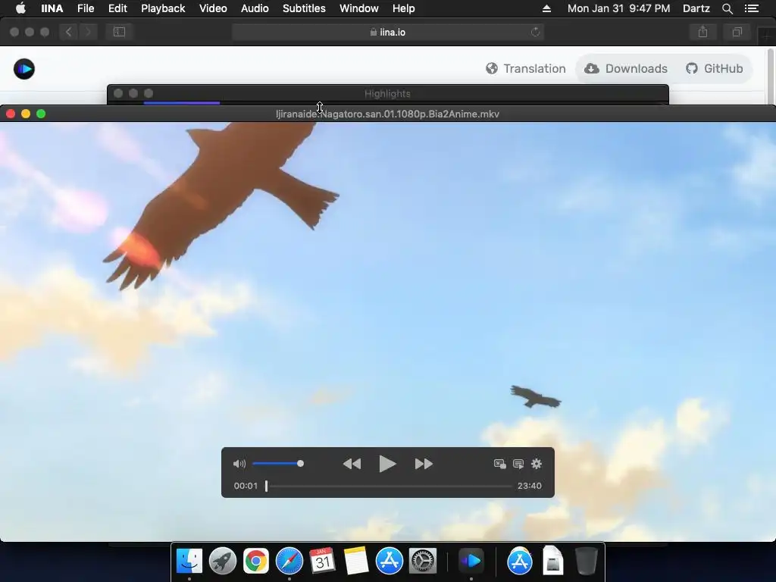Open Safari from the Dock
Screen dimensions: 776x582
coord(289,561)
